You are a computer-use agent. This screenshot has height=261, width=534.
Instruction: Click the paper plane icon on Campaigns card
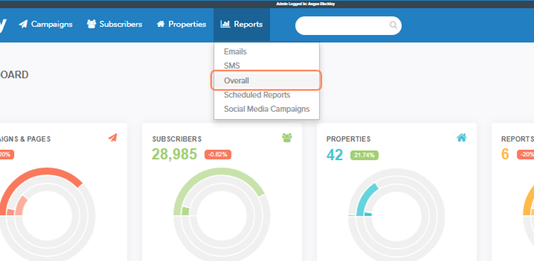point(113,138)
